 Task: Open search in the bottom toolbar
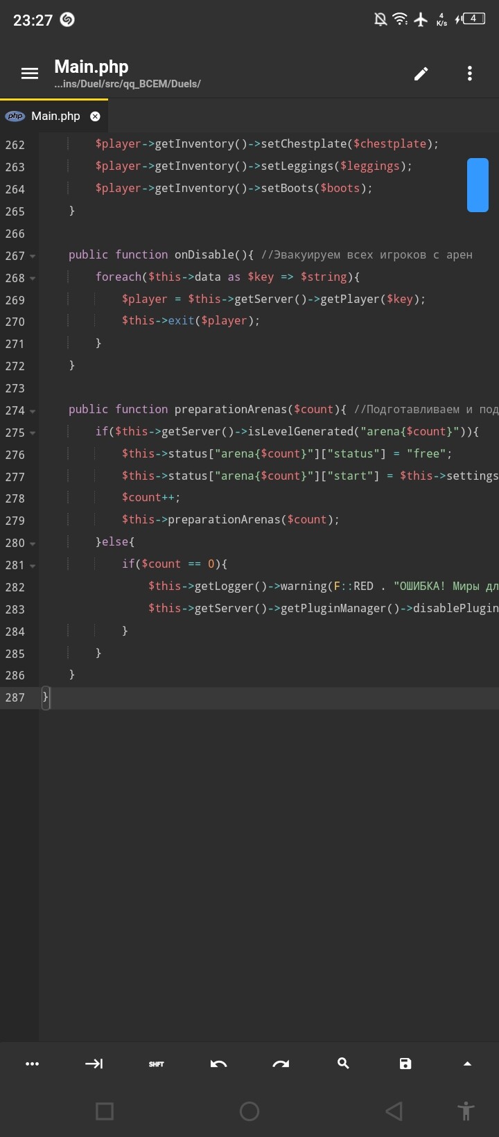click(x=343, y=1064)
